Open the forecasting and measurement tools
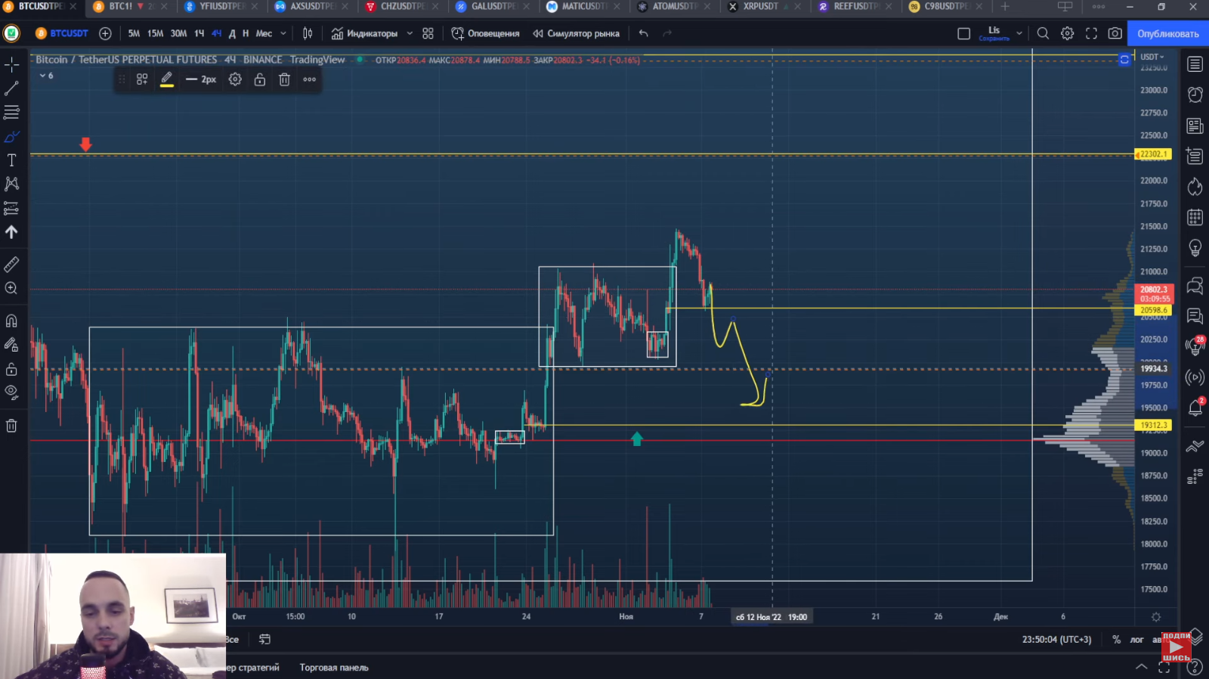The width and height of the screenshot is (1209, 679). click(11, 208)
